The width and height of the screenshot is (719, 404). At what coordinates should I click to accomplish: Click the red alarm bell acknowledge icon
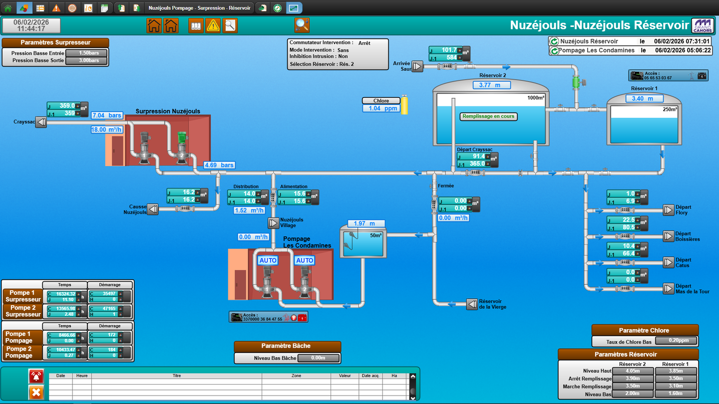[x=36, y=376]
